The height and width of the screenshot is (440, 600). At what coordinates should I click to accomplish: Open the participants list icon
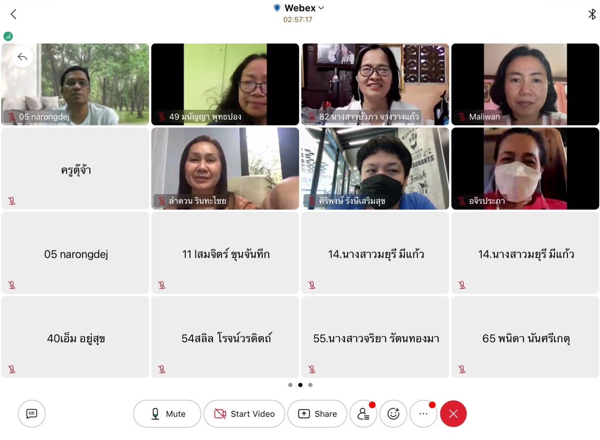click(363, 414)
